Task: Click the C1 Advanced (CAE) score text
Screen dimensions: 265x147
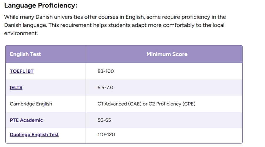Action: click(120, 104)
